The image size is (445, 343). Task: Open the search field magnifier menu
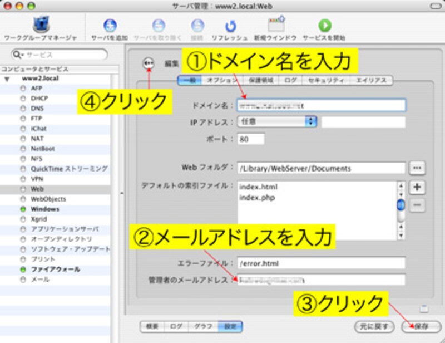click(x=19, y=55)
